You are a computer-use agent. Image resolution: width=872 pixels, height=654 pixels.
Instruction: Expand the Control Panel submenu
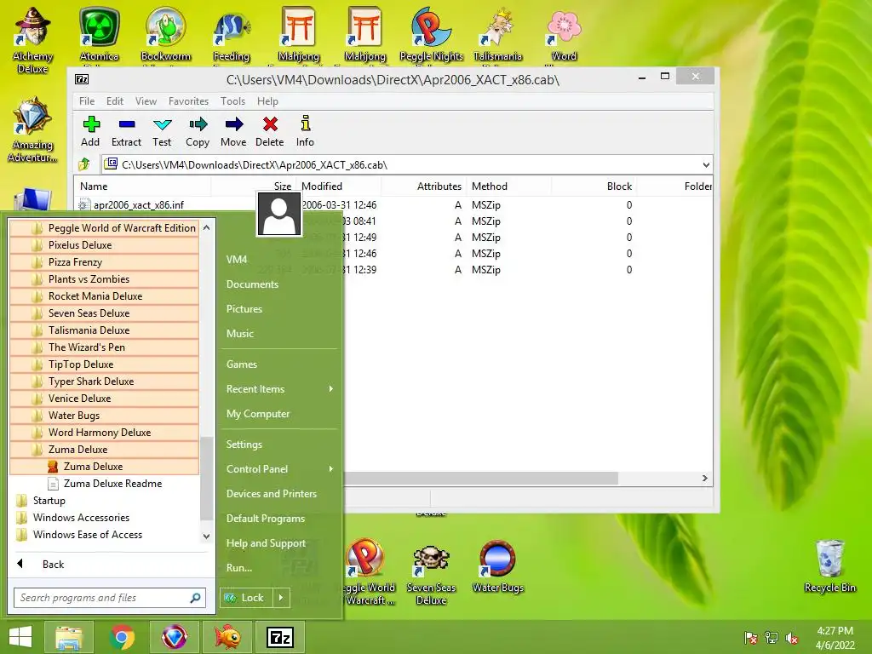click(x=279, y=469)
